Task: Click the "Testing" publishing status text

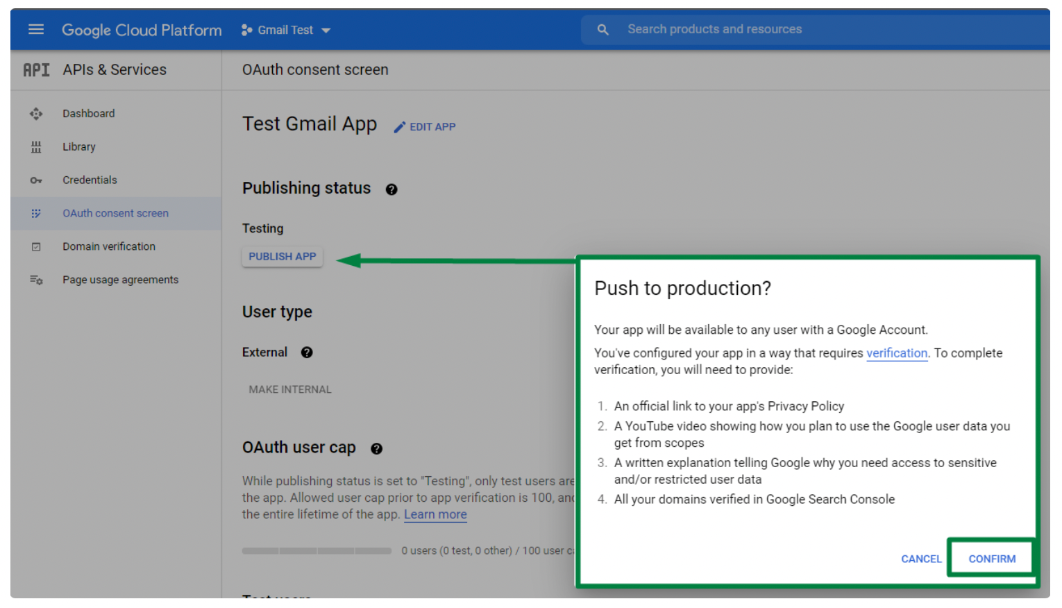Action: [x=262, y=228]
